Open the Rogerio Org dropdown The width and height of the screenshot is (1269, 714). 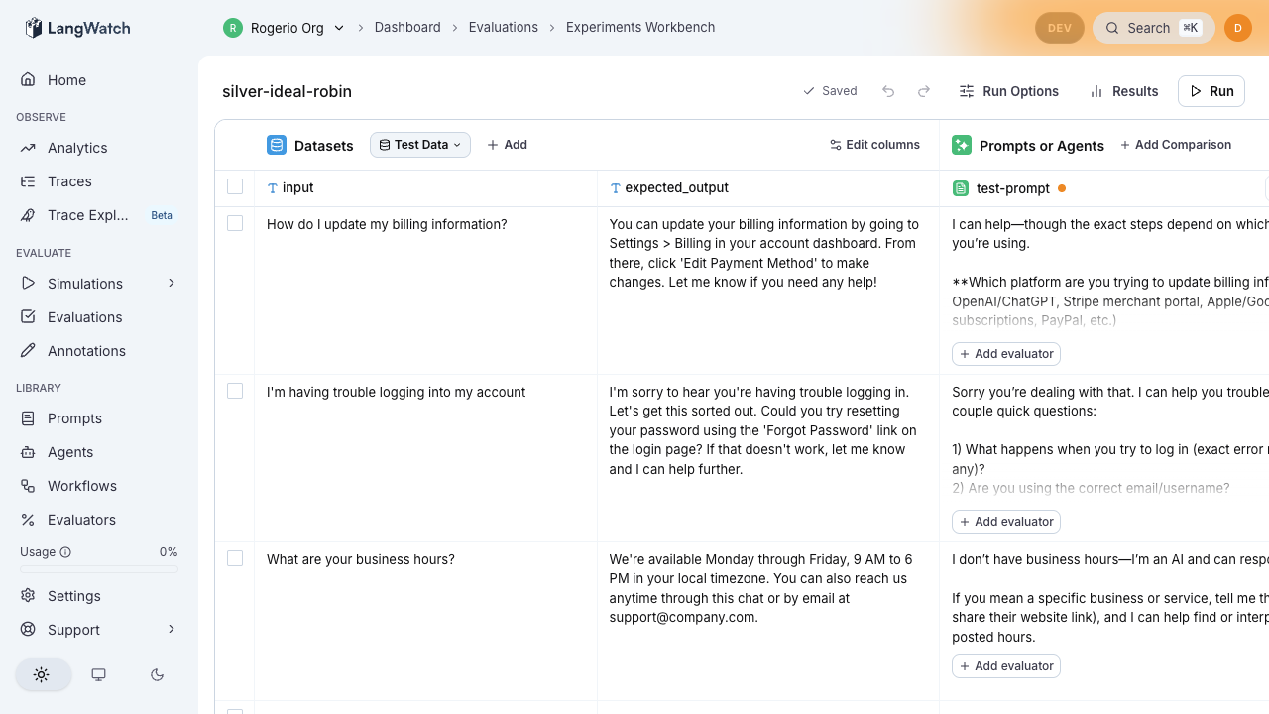click(x=285, y=28)
